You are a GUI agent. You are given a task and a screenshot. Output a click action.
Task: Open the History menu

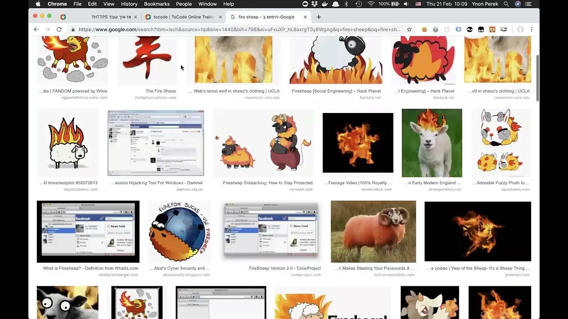tap(129, 4)
